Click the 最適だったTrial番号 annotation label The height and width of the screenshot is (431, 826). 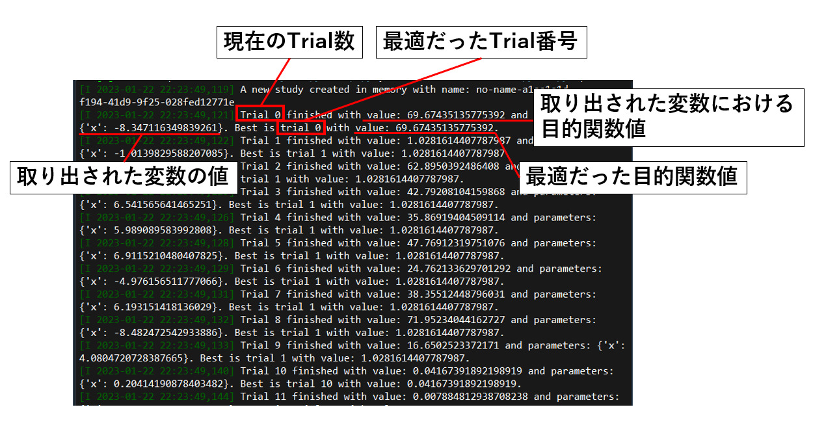(x=481, y=42)
